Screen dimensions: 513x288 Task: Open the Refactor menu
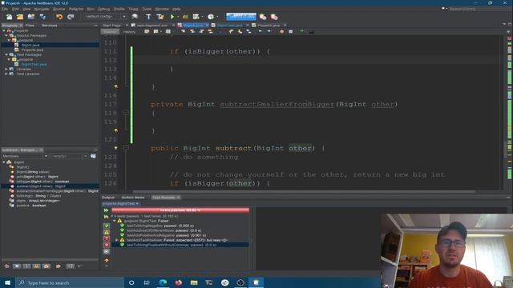[x=76, y=9]
